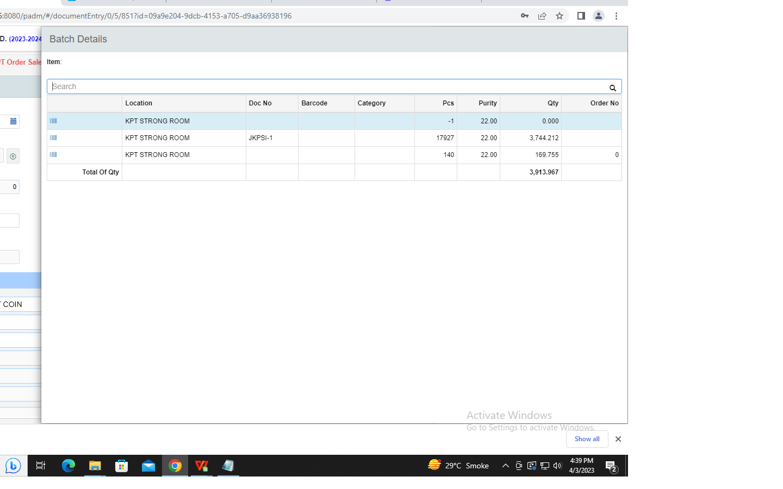Viewport: 783px width, 489px height.
Task: Click the calendar icon in the background form
Action: click(x=13, y=121)
